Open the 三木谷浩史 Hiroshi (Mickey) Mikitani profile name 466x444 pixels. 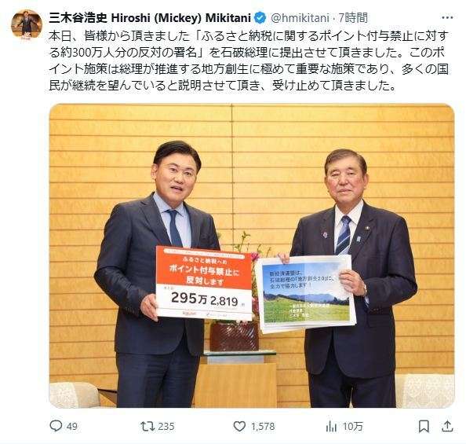click(150, 18)
